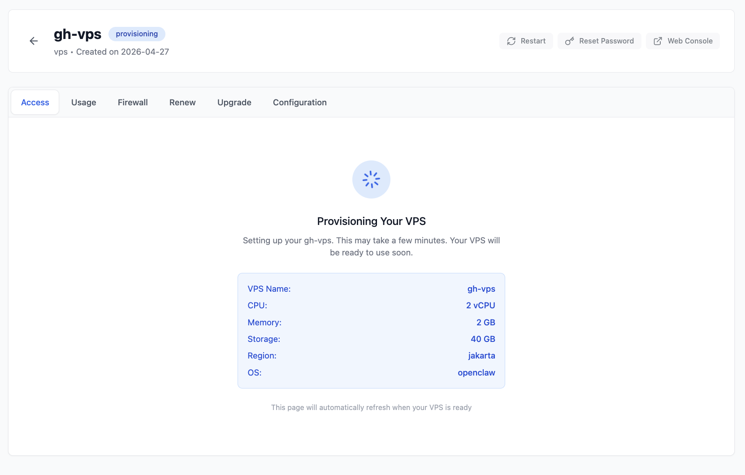Select the Access tab

(x=35, y=102)
